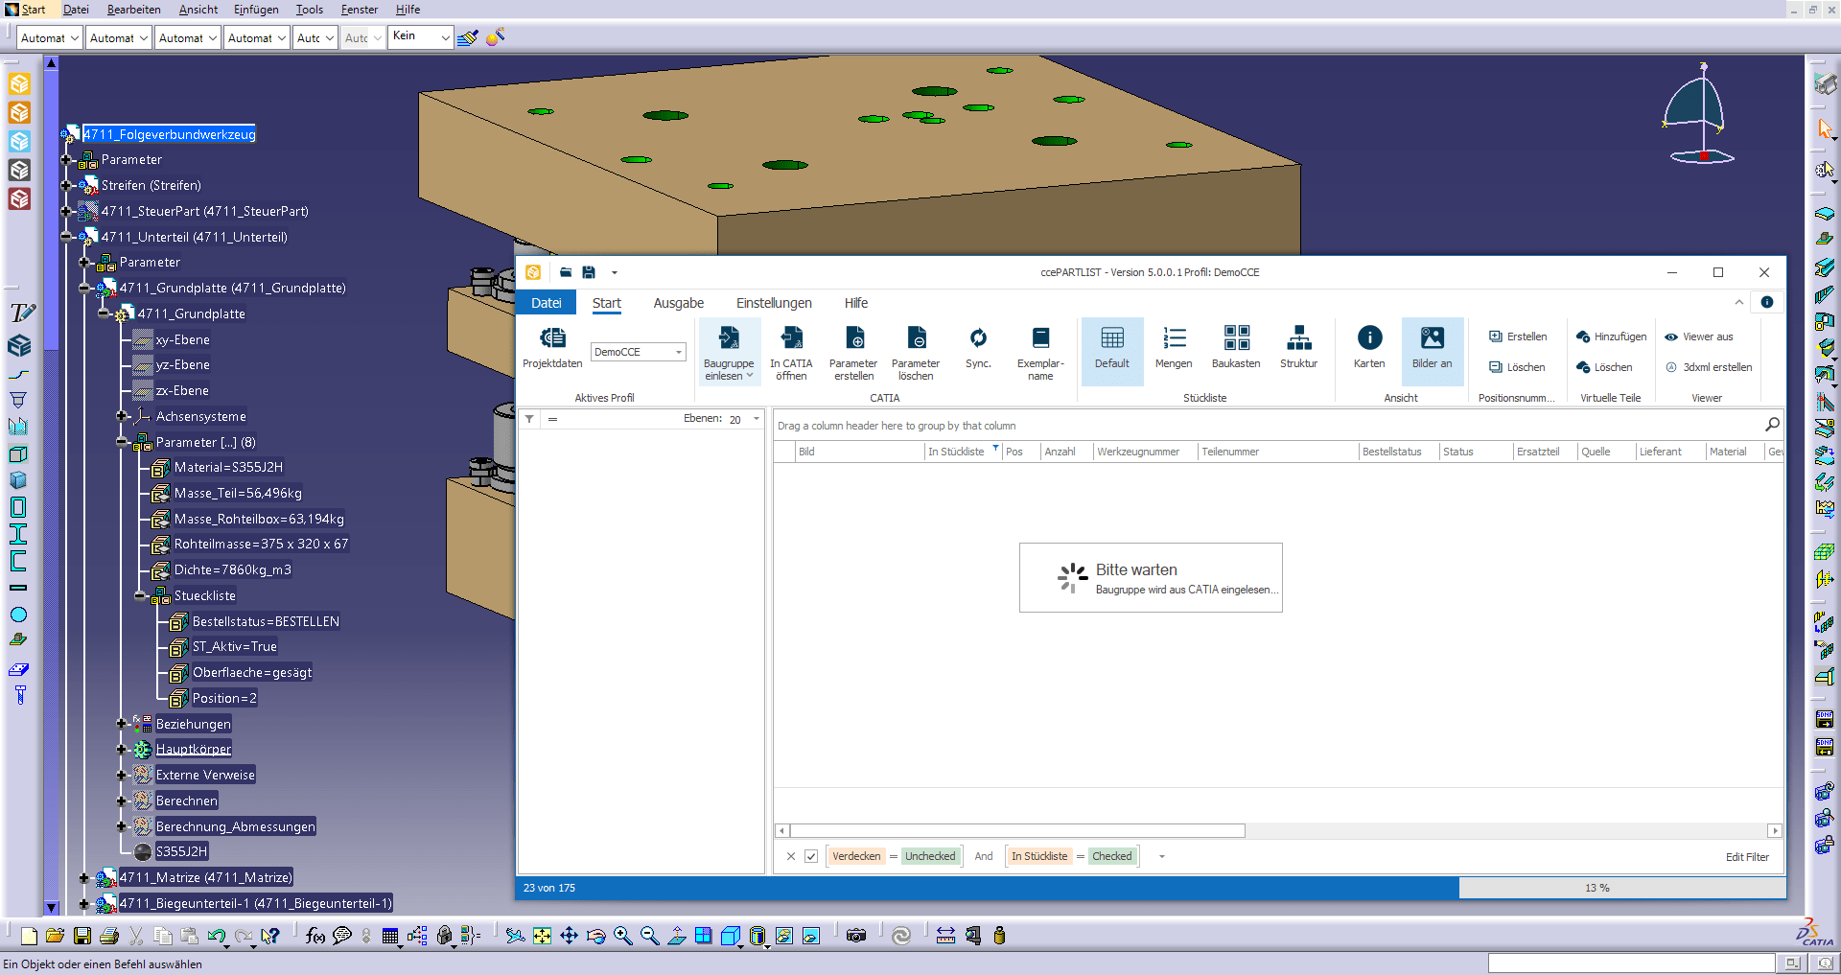Toggle the Default parts list view
The width and height of the screenshot is (1841, 975).
click(1112, 350)
